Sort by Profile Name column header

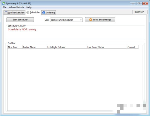click(35, 47)
